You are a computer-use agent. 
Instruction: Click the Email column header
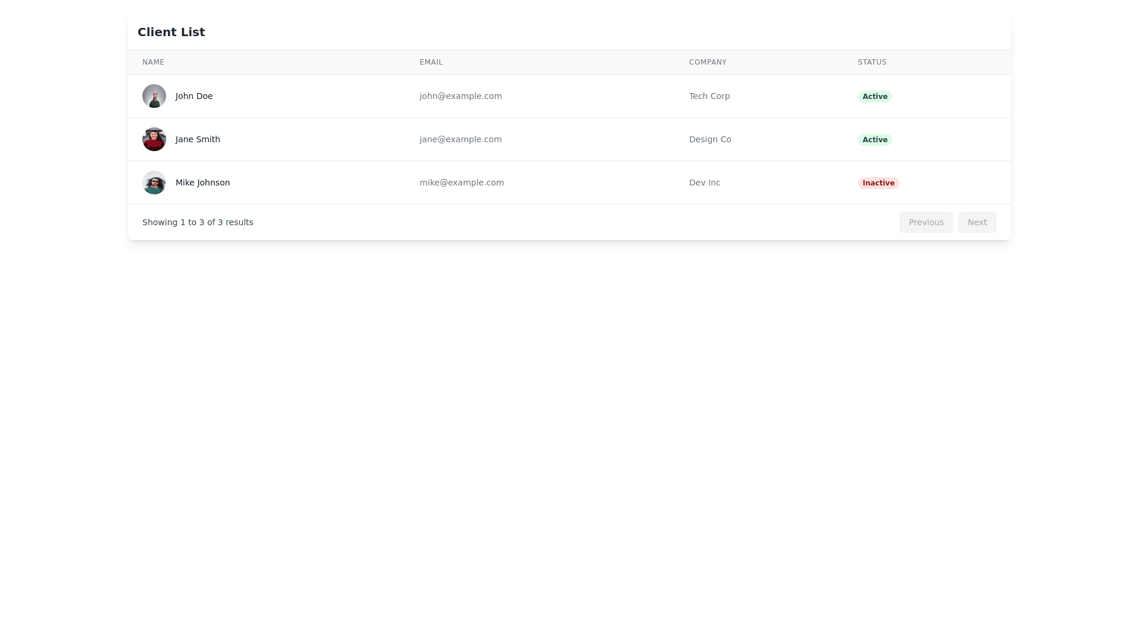point(431,62)
